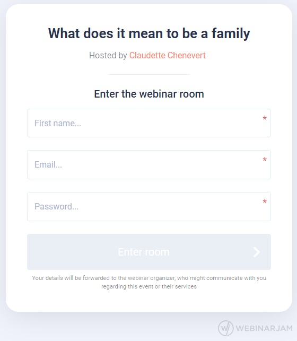Click the 'Password...' placeholder text
Screen dimensions: 297x341
tap(57, 207)
